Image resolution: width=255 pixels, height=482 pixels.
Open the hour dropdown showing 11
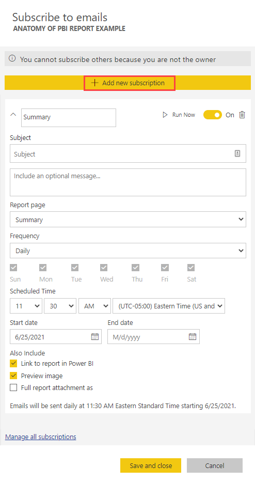pos(26,306)
